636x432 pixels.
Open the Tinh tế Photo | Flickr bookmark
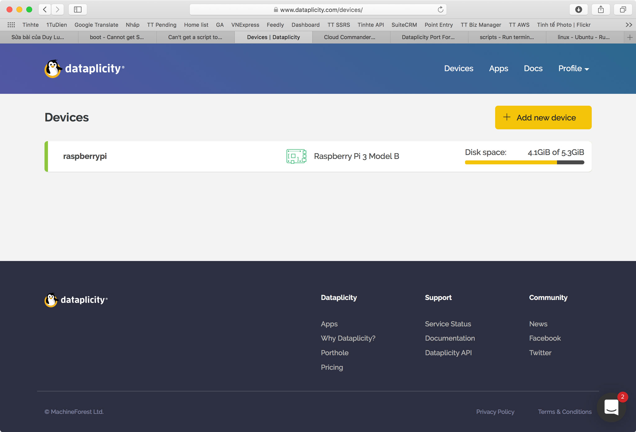tap(564, 25)
